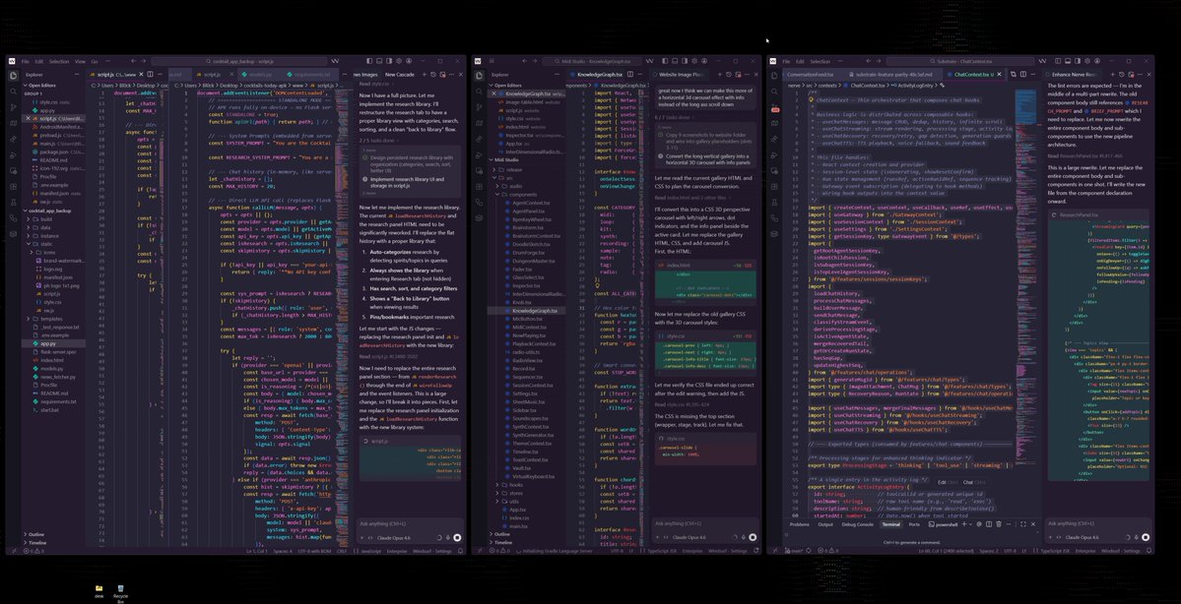Expand '6 / 7 tasks done' in Midi Studio Cascade
The image size is (1181, 604).
[x=674, y=117]
